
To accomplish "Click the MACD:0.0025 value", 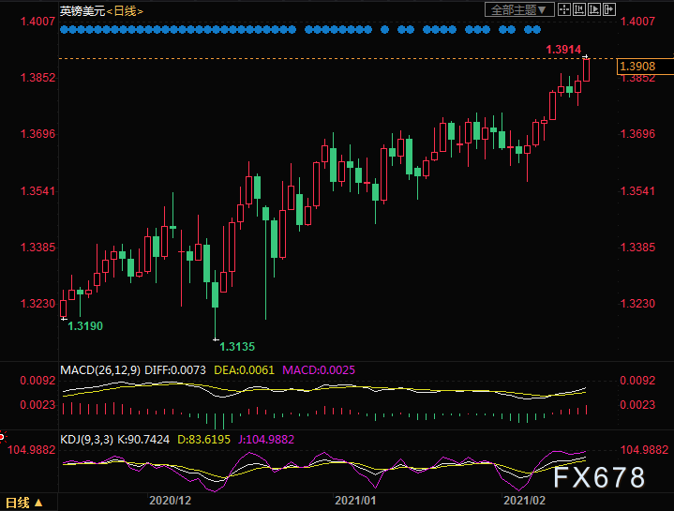I will tap(319, 370).
